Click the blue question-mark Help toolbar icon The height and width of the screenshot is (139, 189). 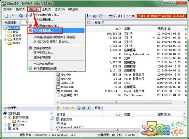coord(94,16)
